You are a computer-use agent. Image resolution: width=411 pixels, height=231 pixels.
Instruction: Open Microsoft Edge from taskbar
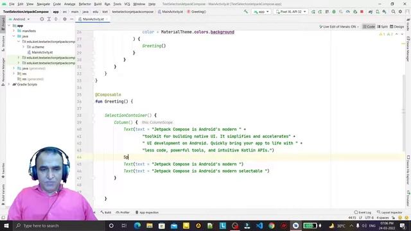pyautogui.click(x=137, y=225)
